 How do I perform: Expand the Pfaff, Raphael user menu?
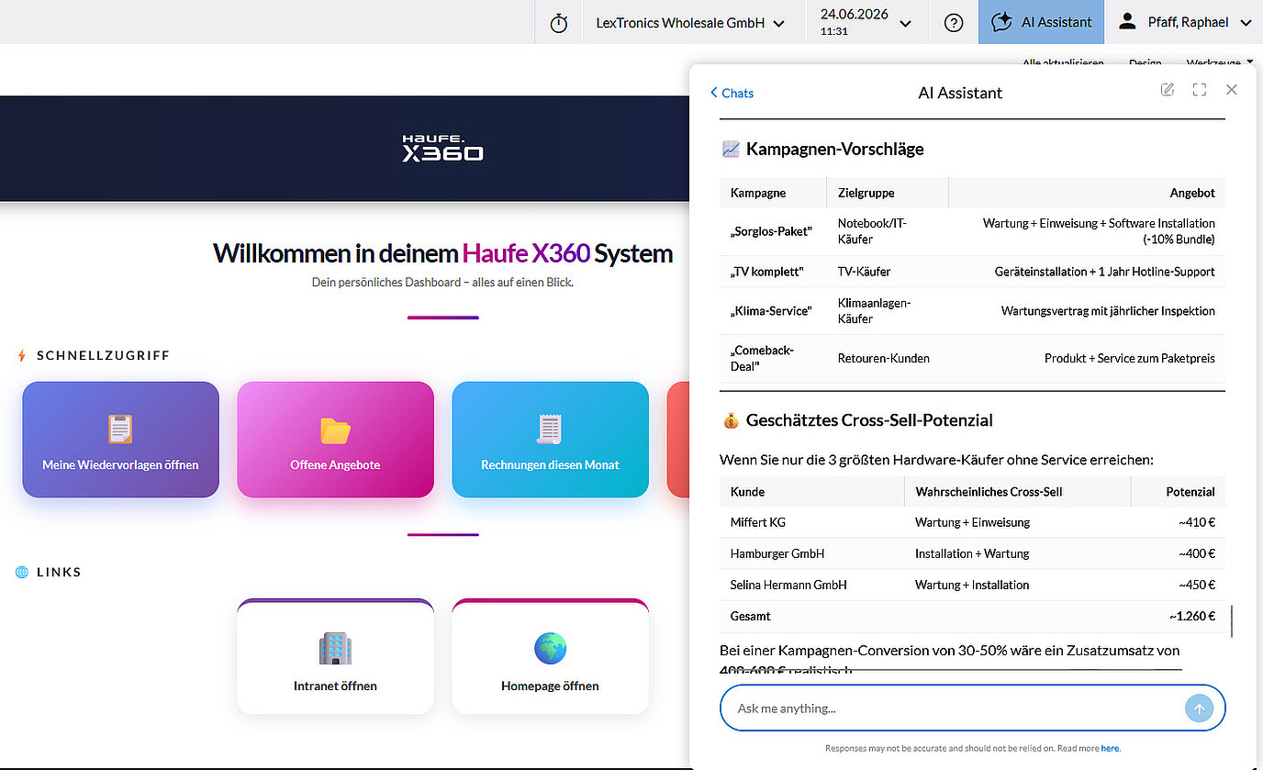1184,23
